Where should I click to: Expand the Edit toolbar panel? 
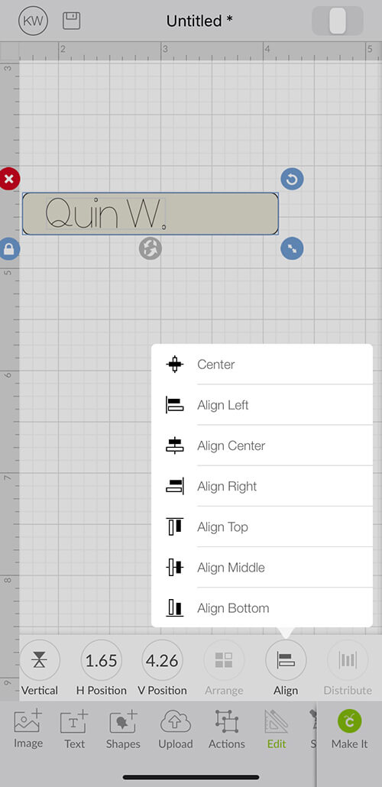pyautogui.click(x=277, y=729)
